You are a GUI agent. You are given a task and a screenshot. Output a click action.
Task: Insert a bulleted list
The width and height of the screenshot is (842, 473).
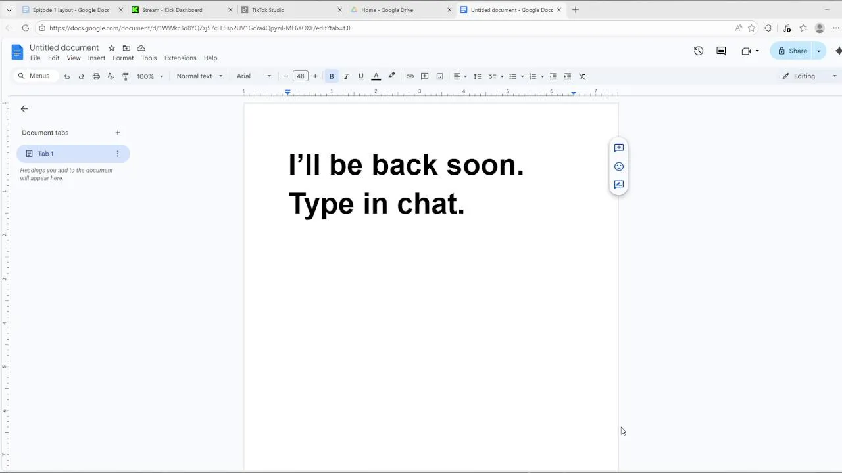coord(512,76)
